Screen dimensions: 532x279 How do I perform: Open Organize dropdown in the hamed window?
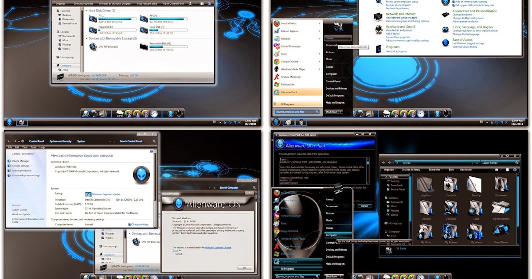coord(390,170)
